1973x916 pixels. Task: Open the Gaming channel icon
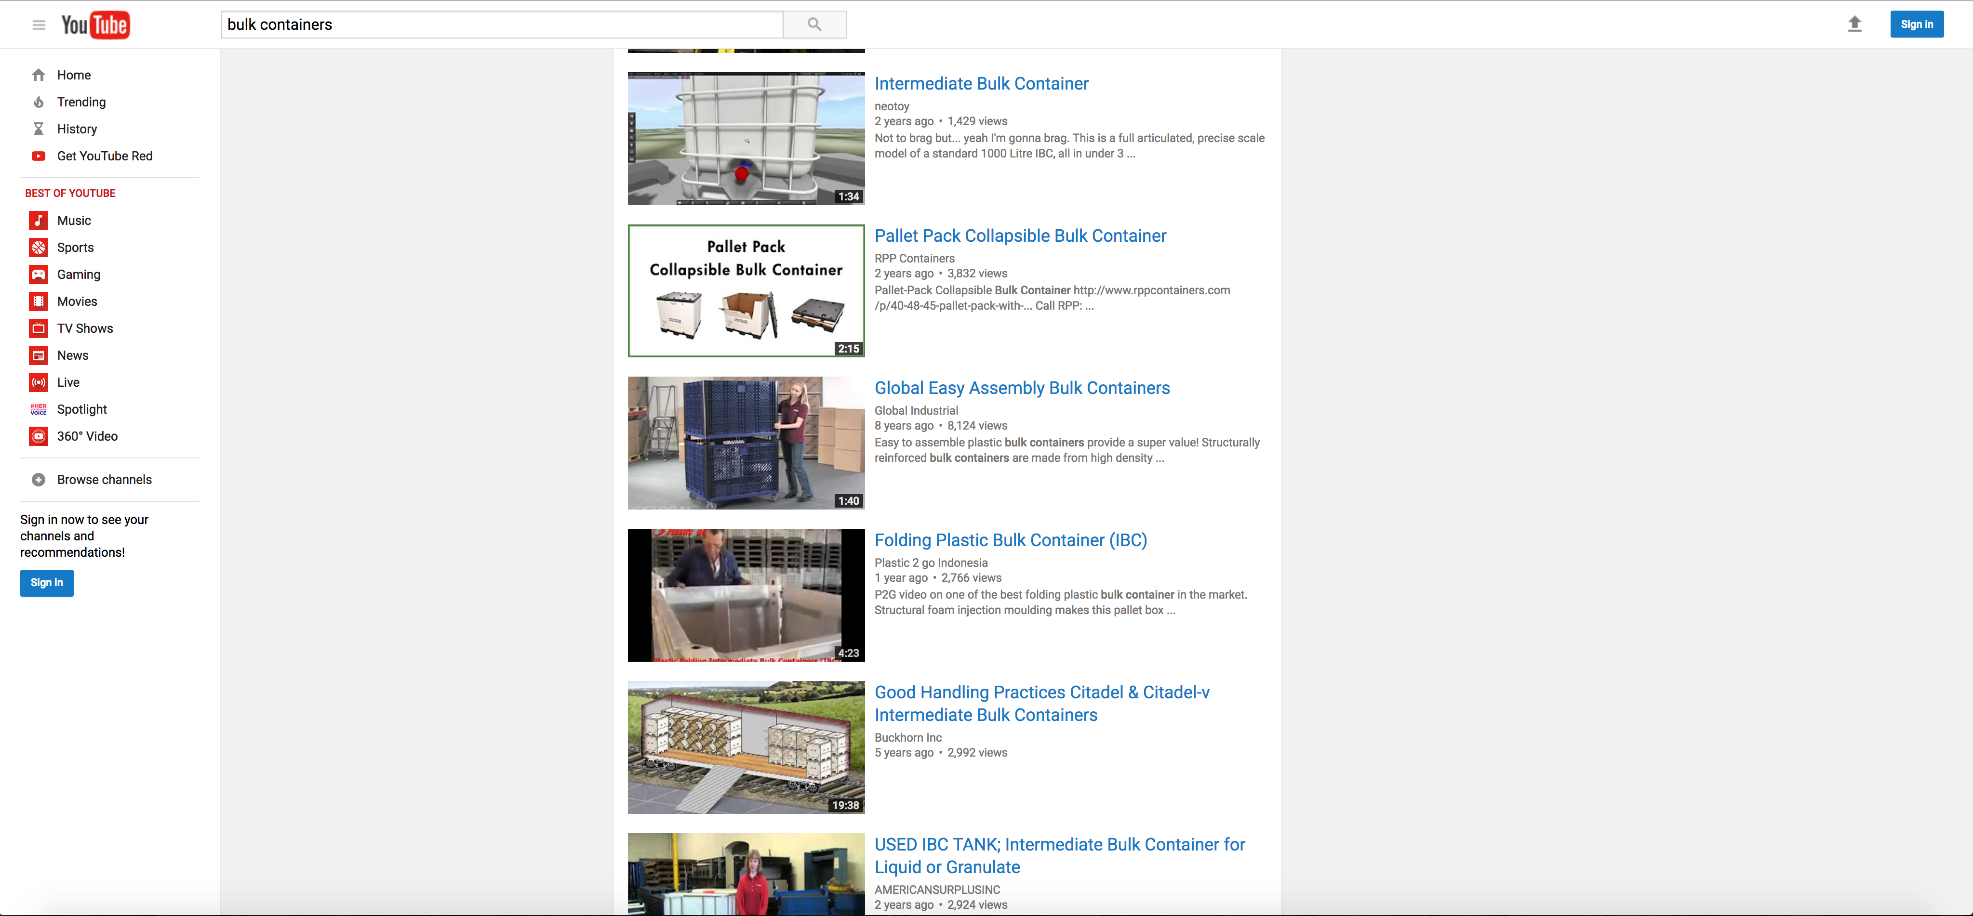pyautogui.click(x=38, y=275)
